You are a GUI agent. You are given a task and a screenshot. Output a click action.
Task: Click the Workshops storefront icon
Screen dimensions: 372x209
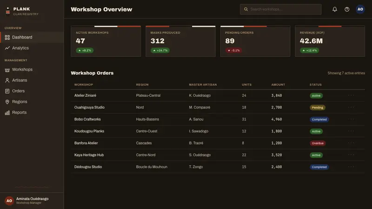[7, 70]
